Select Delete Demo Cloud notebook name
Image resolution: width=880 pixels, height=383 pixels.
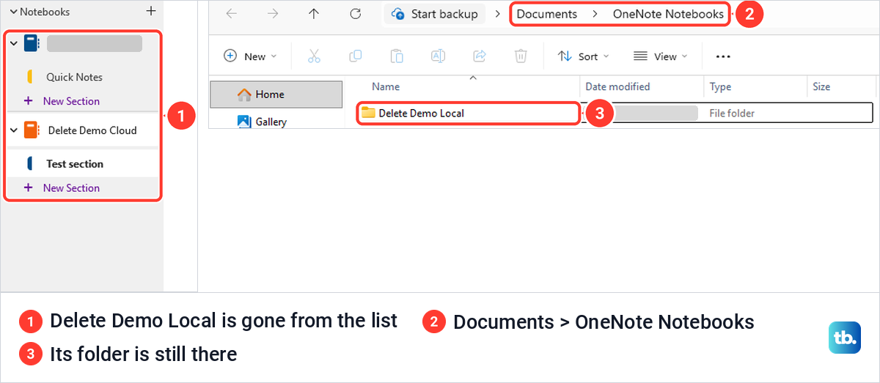click(x=92, y=130)
